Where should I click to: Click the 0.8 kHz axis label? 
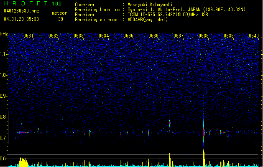coord(4,117)
